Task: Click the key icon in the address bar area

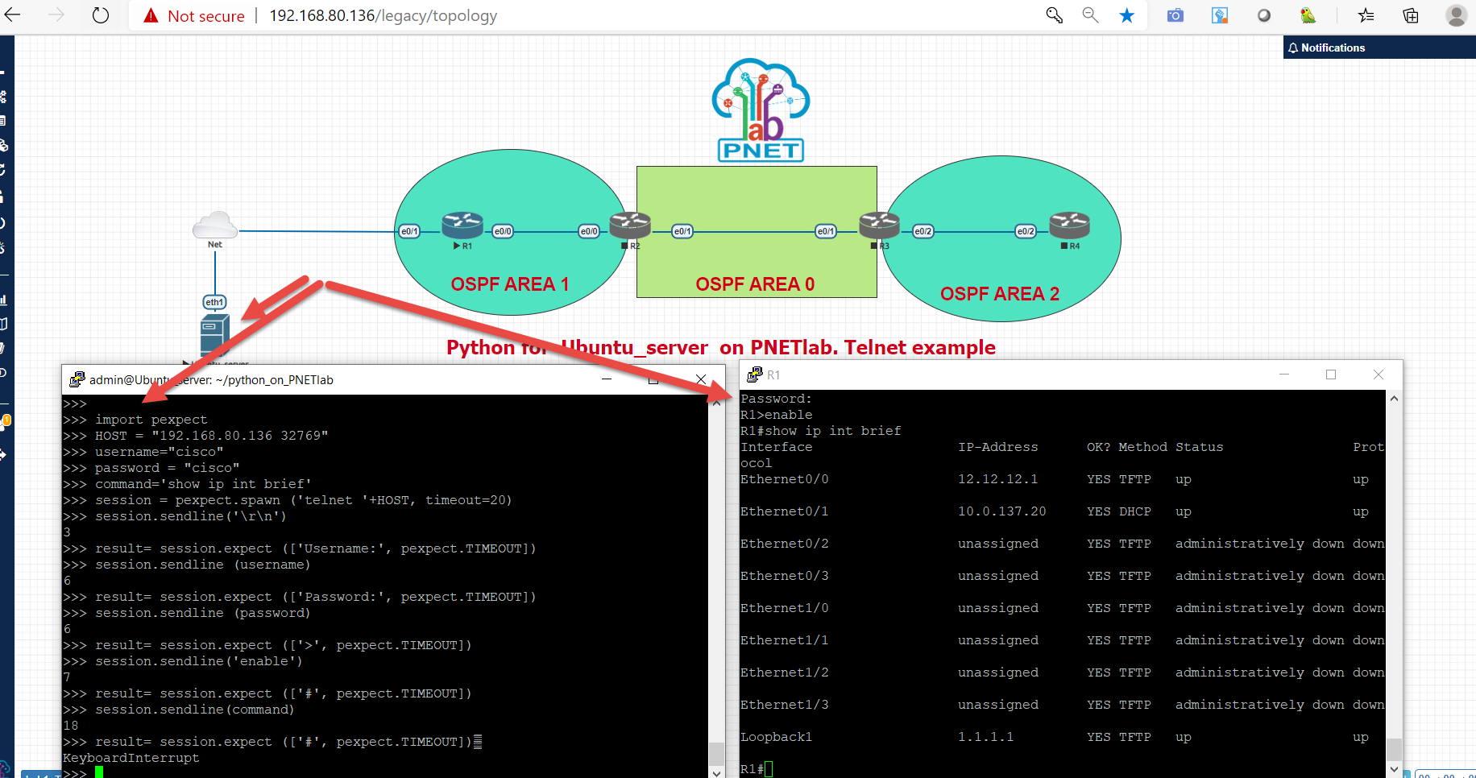Action: click(1054, 14)
